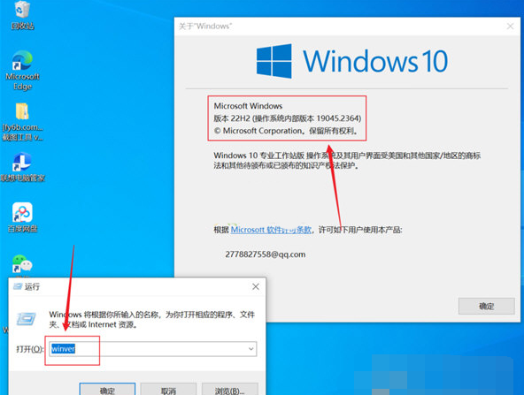Click 取消 in the Run dialog
The height and width of the screenshot is (395, 524).
pyautogui.click(x=168, y=390)
